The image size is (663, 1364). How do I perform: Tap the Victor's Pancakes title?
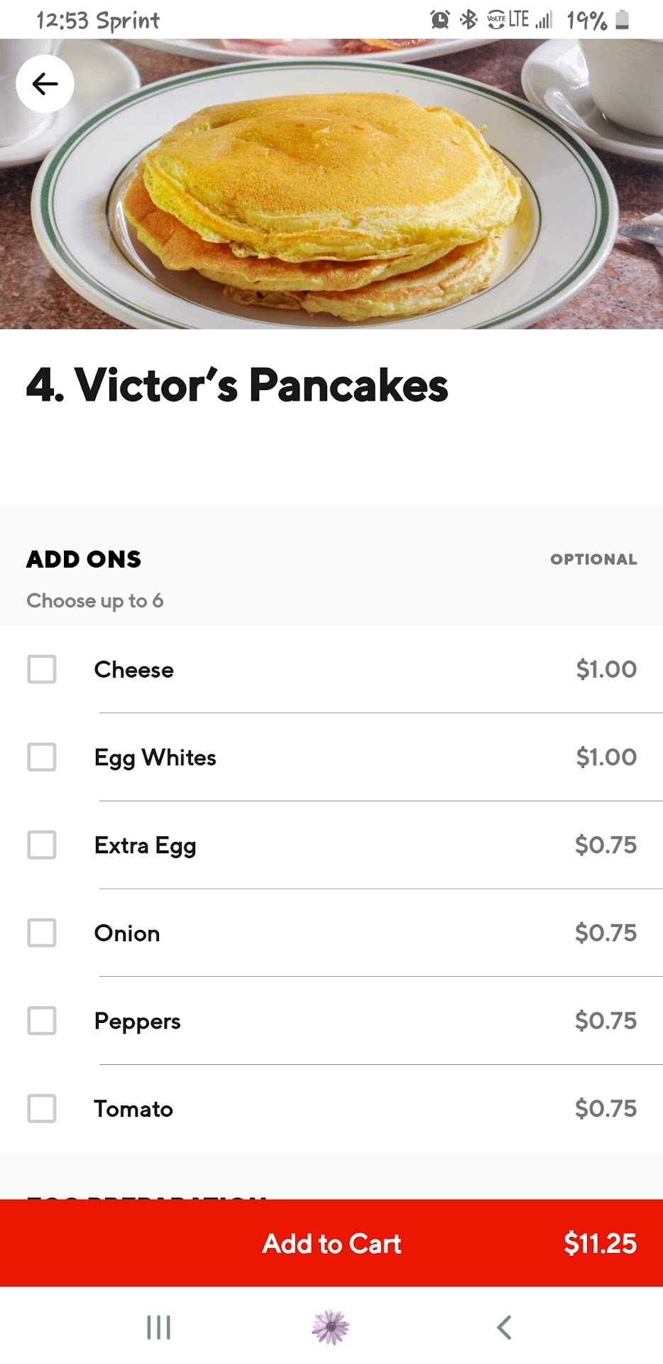coord(237,386)
